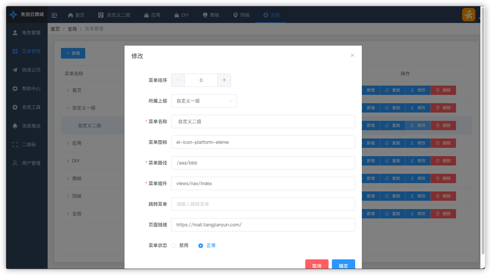Switch to the 自定义二级 top tab
Viewport: 491px width, 275px height.
(114, 15)
